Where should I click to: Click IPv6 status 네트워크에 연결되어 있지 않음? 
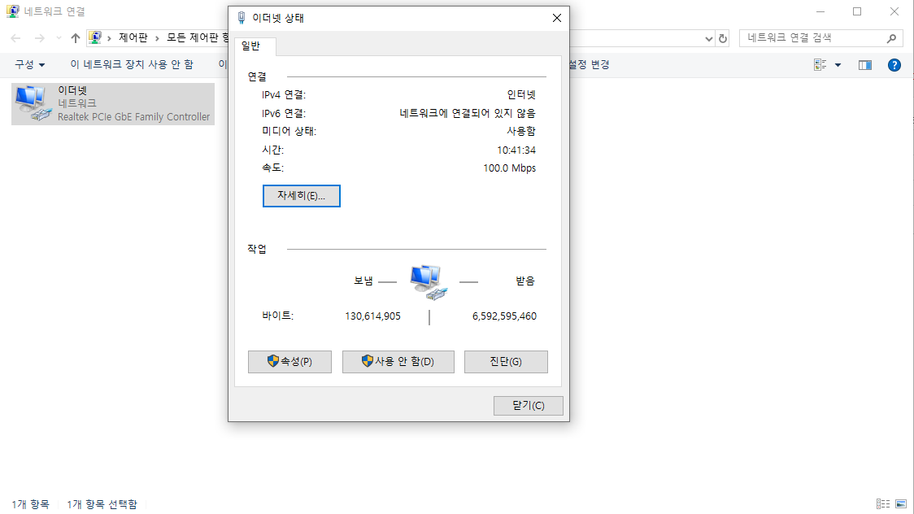(x=468, y=113)
